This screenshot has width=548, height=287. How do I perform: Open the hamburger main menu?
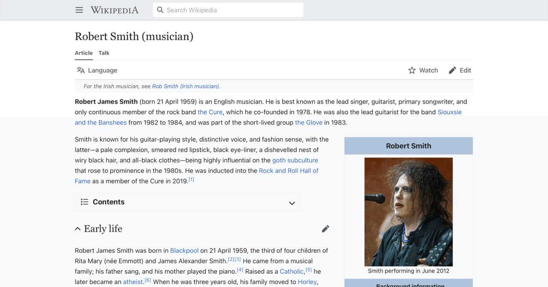click(79, 10)
